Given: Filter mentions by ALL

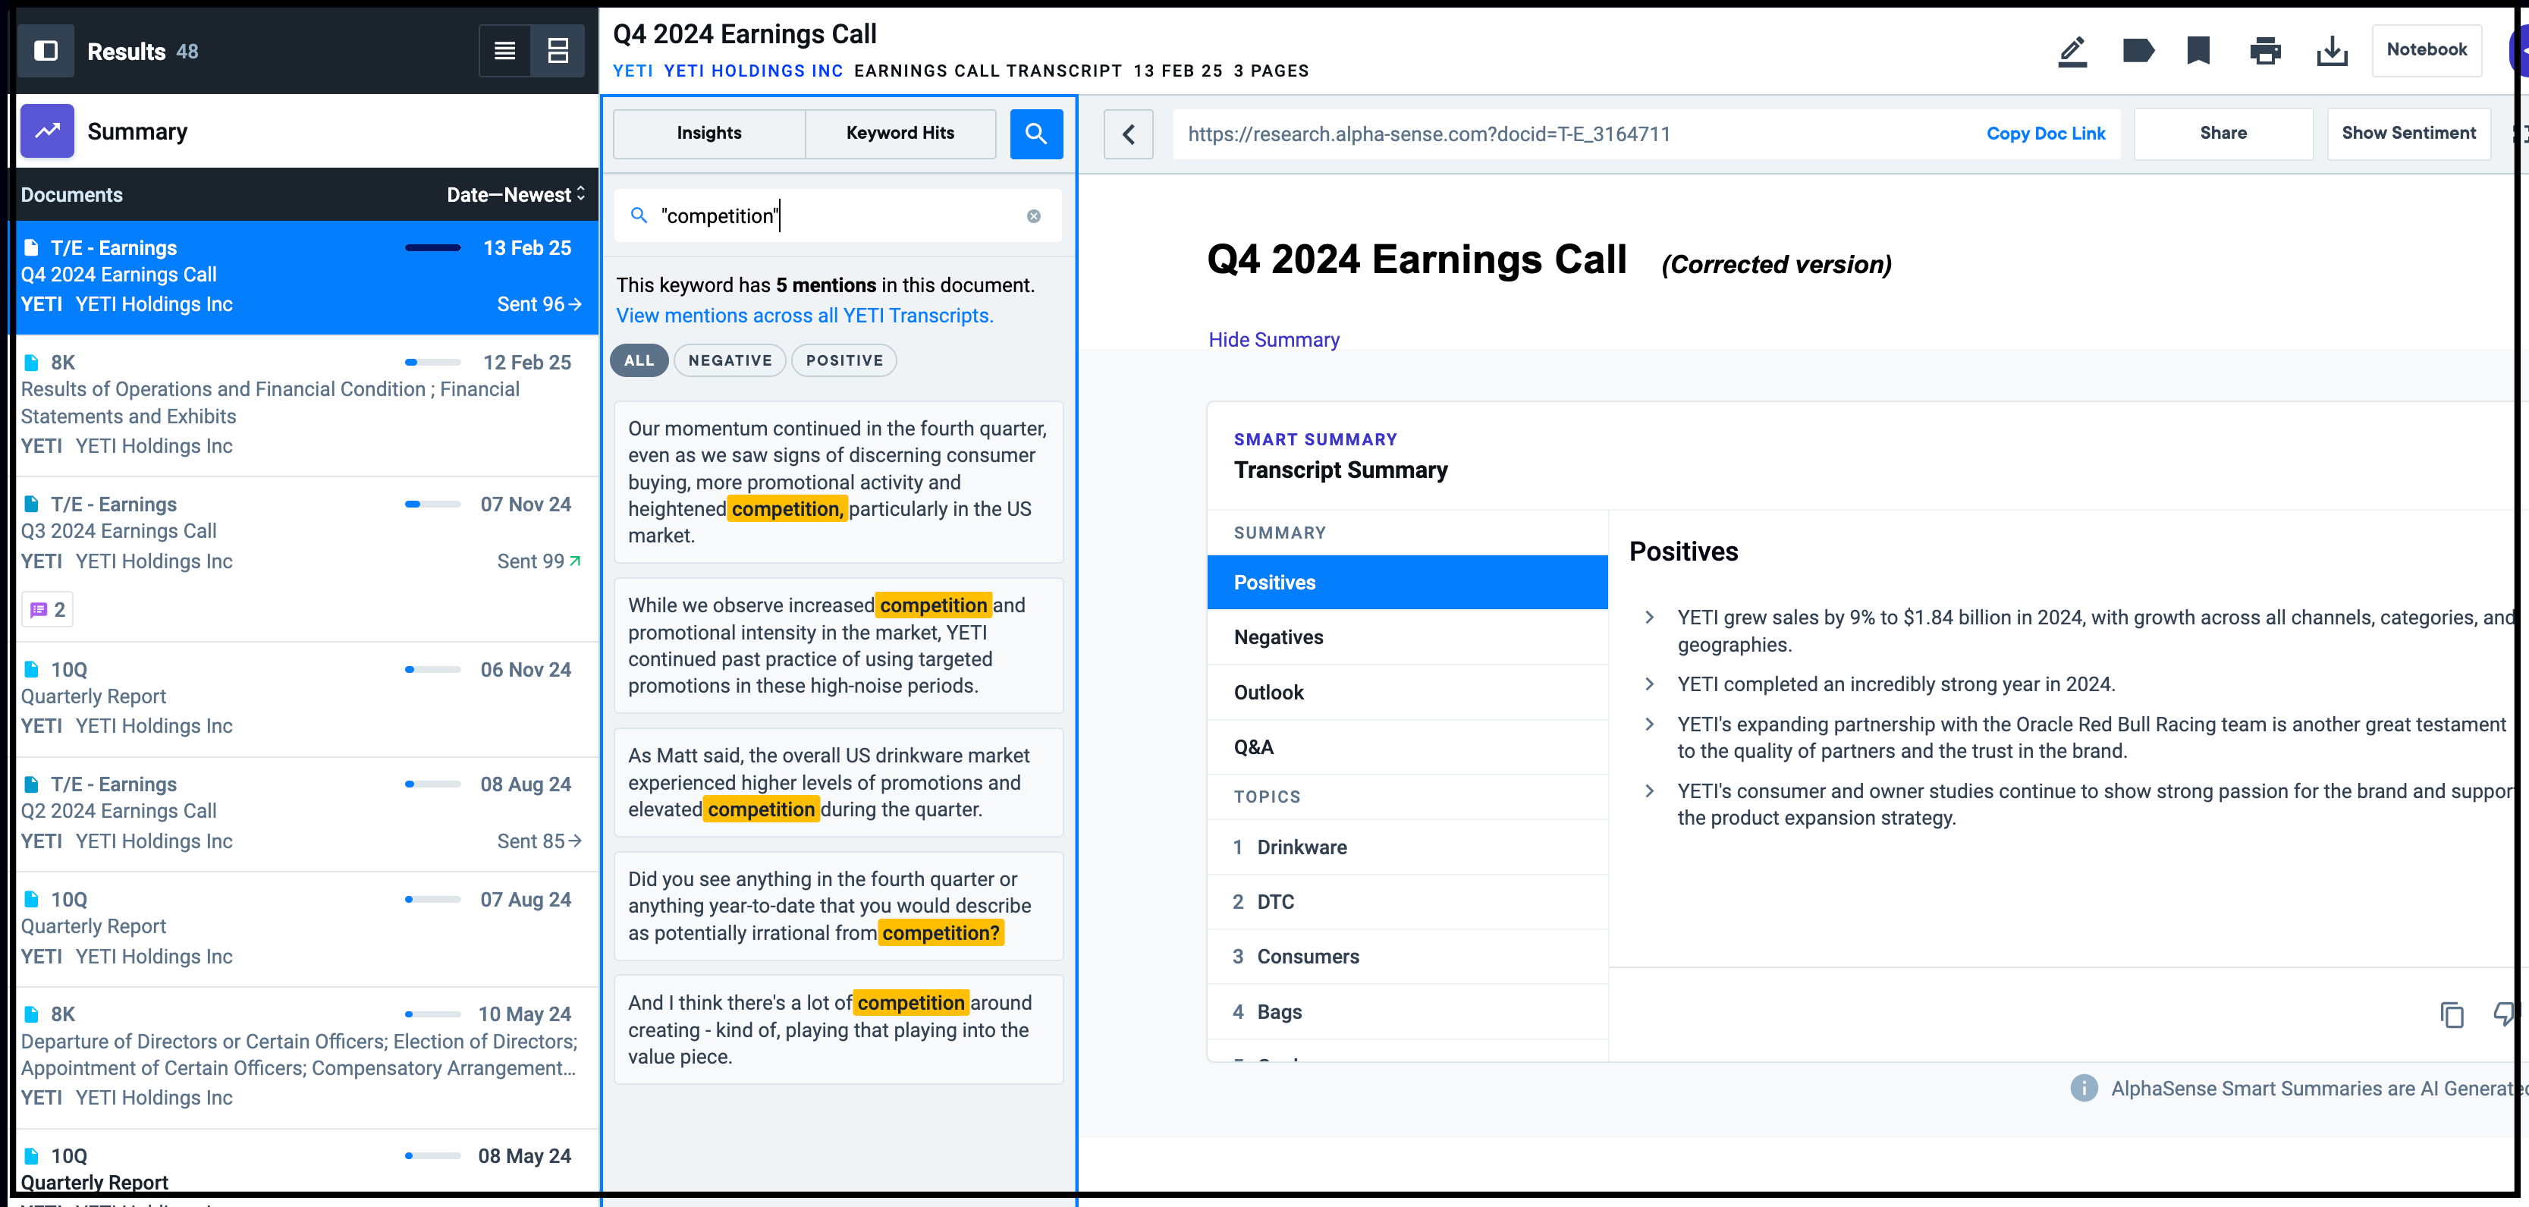Looking at the screenshot, I should (639, 360).
